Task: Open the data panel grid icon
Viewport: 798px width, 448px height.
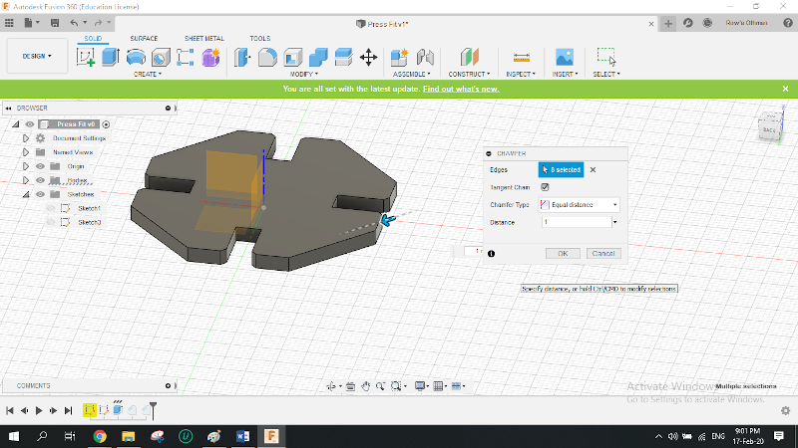Action: [x=9, y=23]
